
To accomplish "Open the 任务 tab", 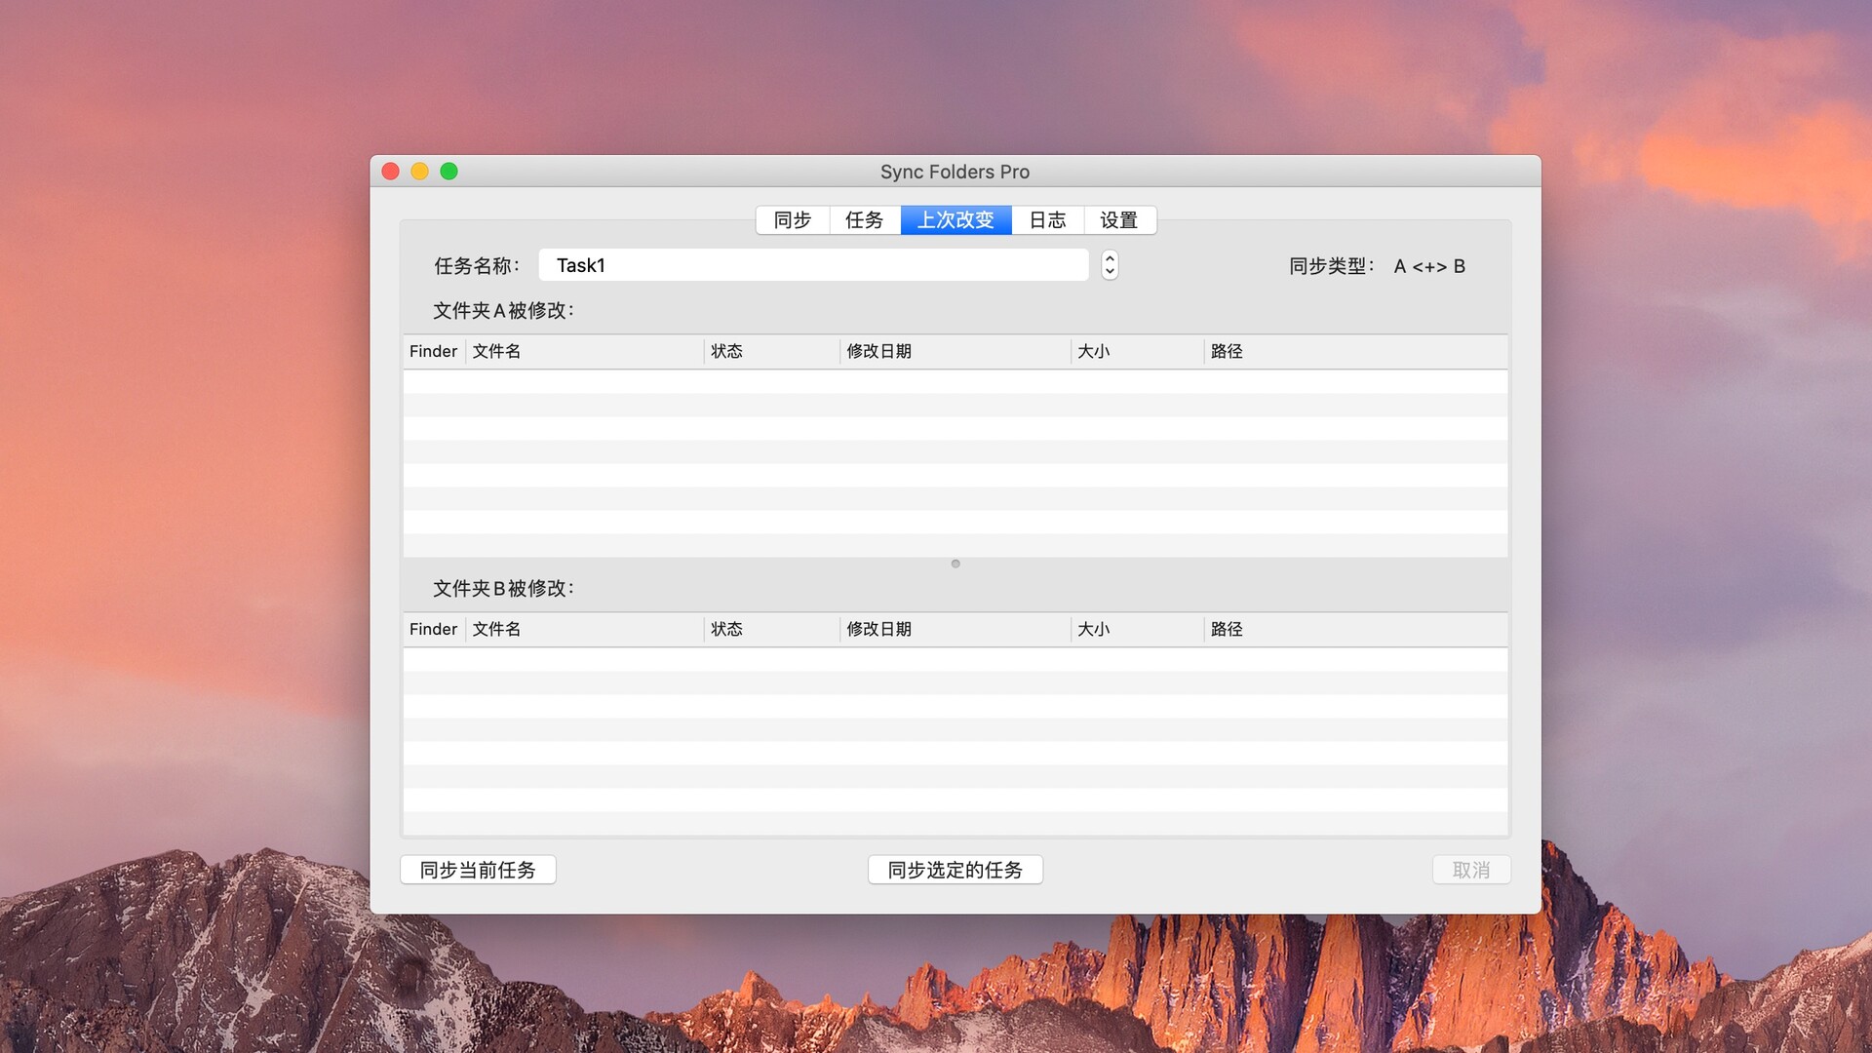I will (x=865, y=220).
